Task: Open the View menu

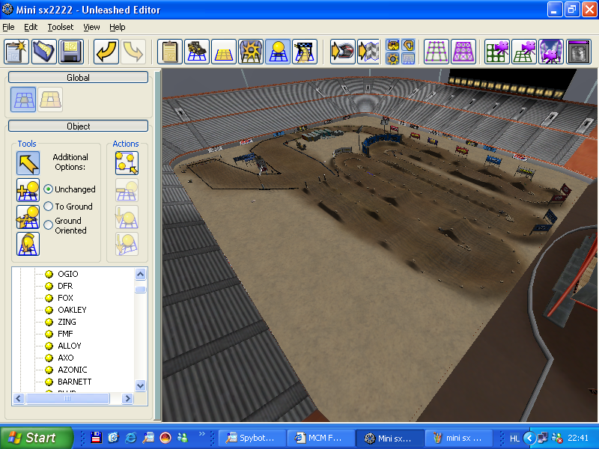Action: click(91, 27)
